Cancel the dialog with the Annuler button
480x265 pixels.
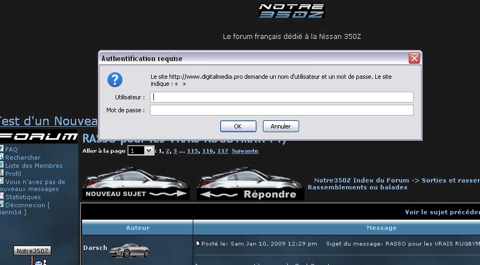[281, 126]
